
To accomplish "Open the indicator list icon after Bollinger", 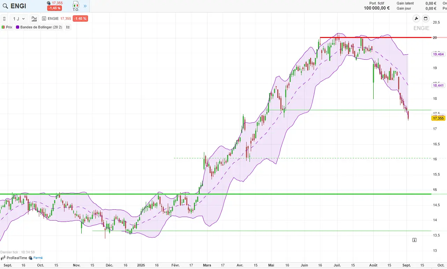I will [x=68, y=27].
